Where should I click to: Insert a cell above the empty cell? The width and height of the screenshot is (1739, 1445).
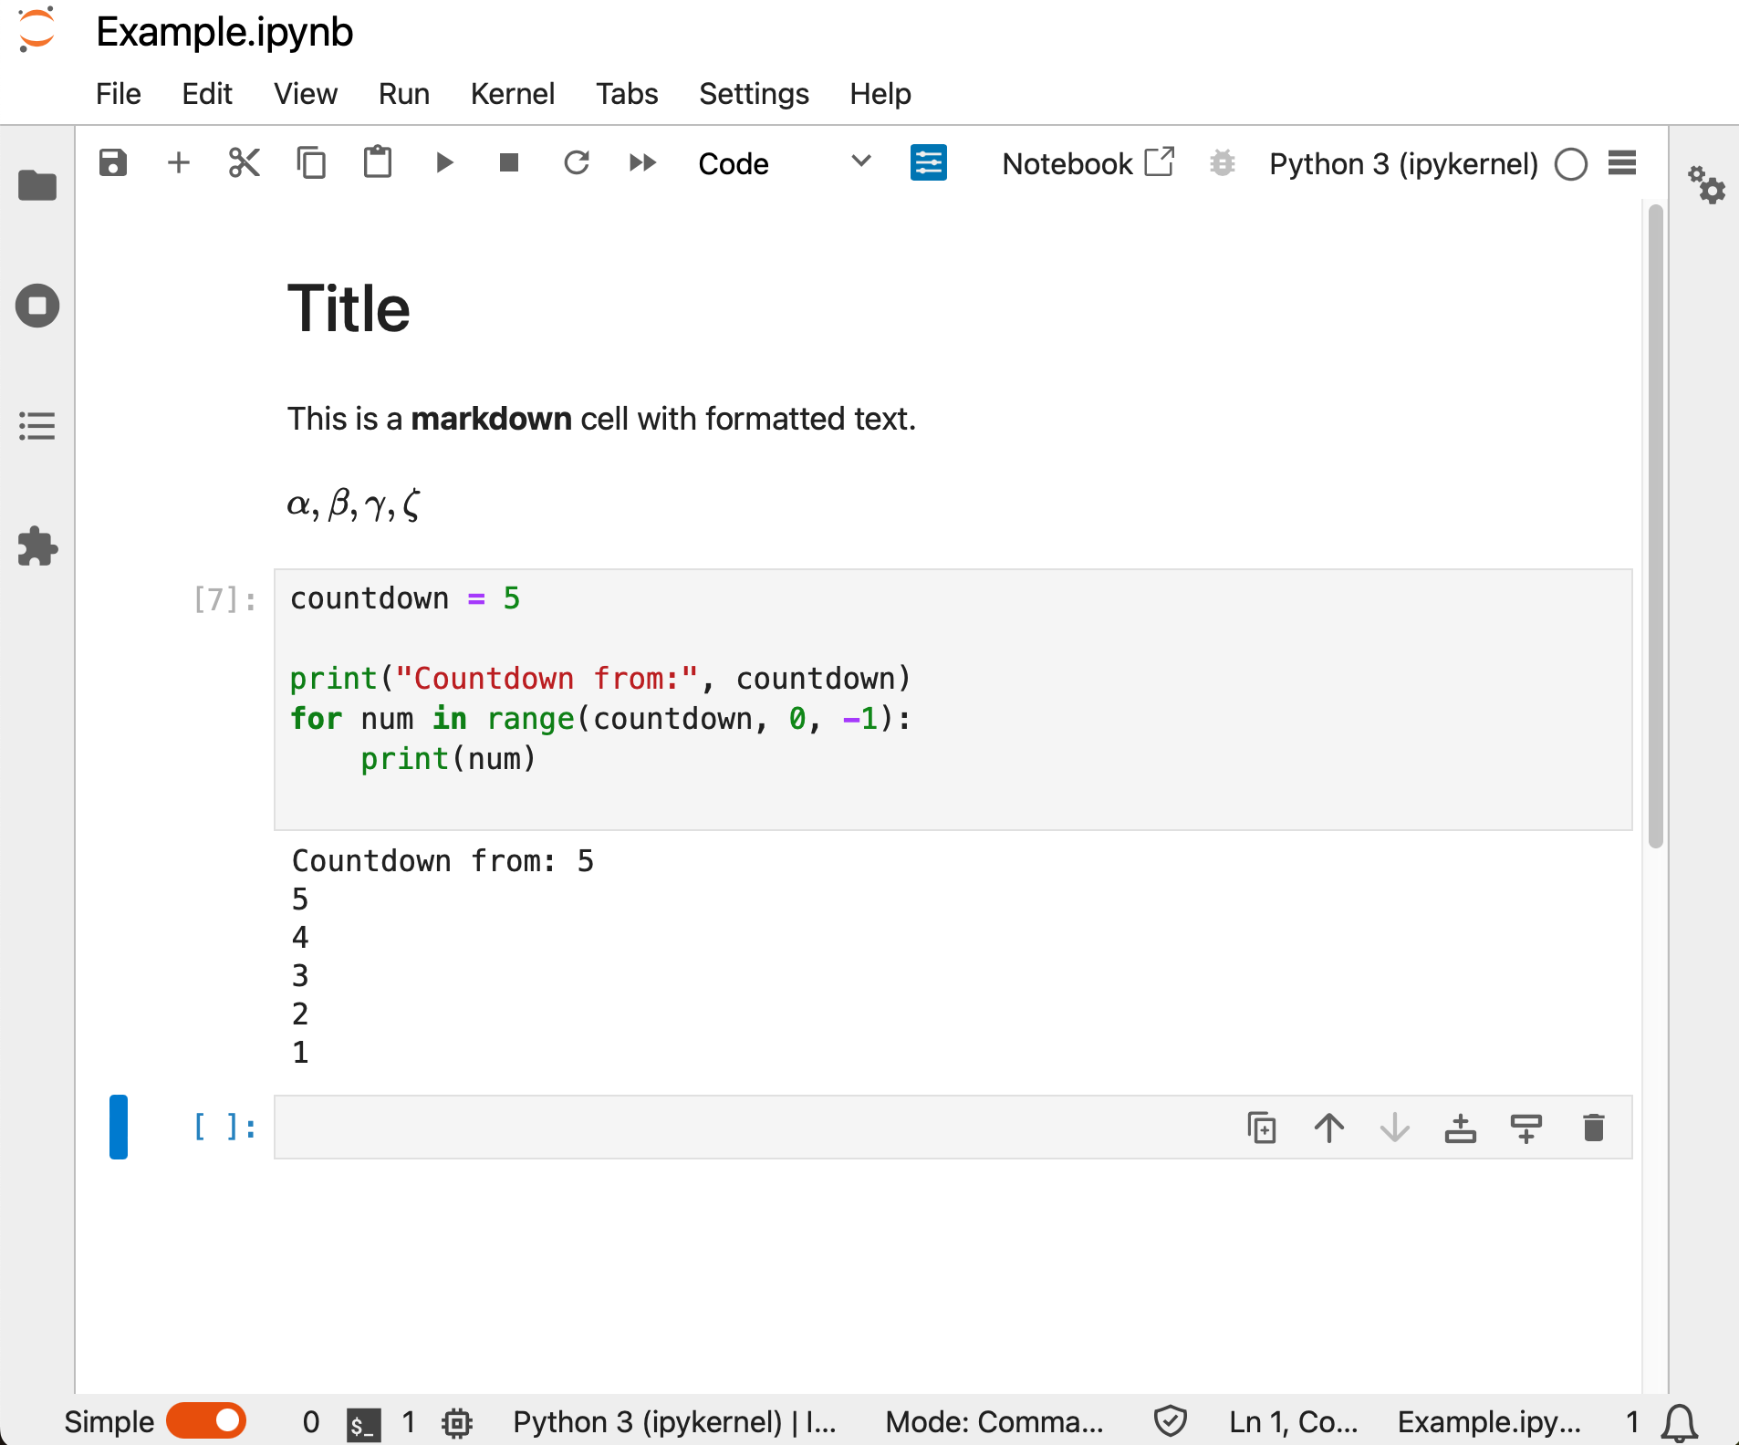tap(1461, 1128)
